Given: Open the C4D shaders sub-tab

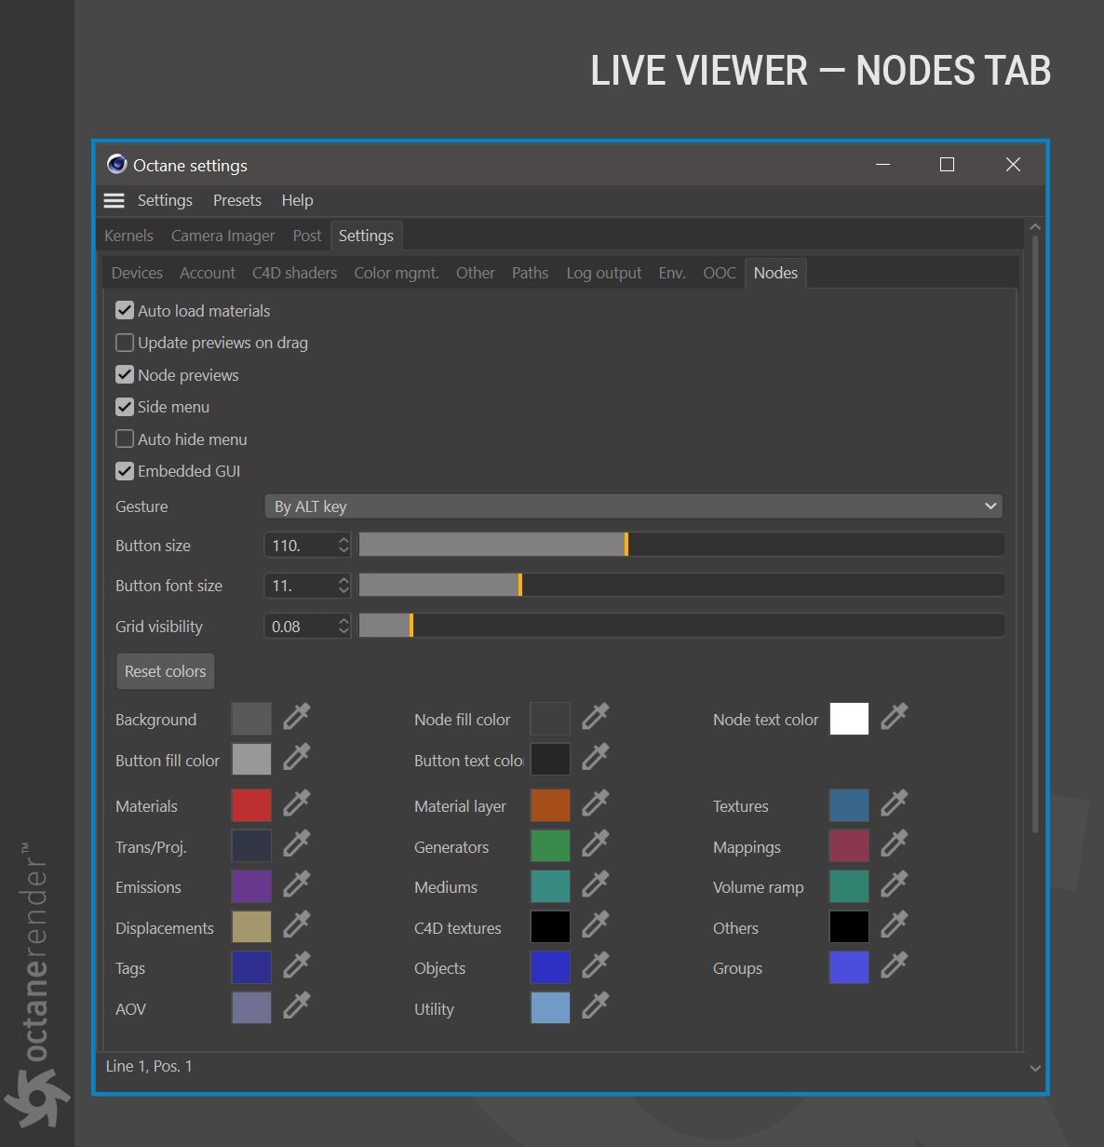Looking at the screenshot, I should (294, 273).
